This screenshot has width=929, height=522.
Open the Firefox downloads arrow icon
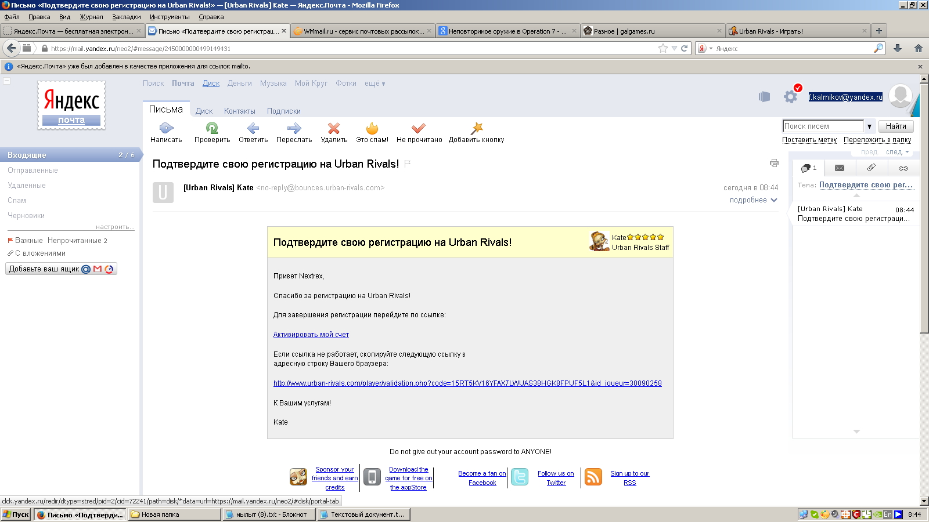[x=898, y=48]
